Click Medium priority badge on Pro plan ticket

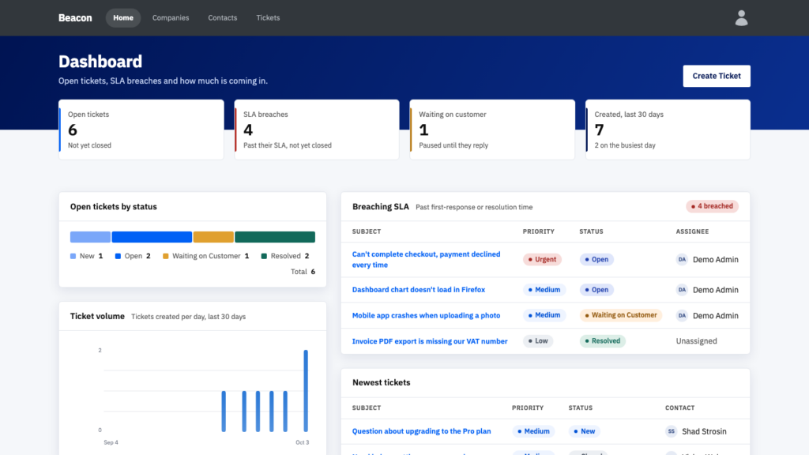coord(533,431)
